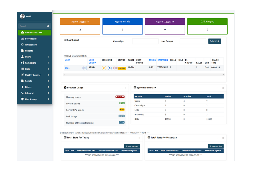
Task: Expand the Users submenu in sidebar
Action: point(48,57)
